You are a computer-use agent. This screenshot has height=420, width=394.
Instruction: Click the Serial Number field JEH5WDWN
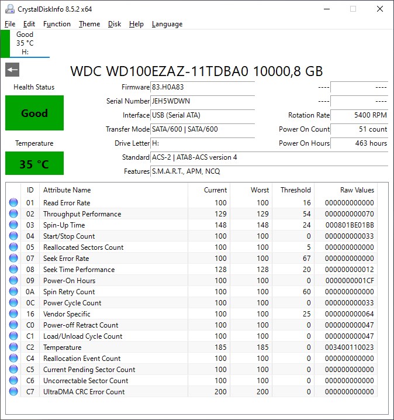pyautogui.click(x=202, y=101)
